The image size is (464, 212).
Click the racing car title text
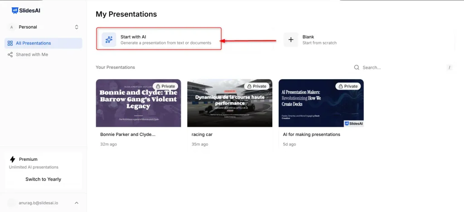[202, 135]
